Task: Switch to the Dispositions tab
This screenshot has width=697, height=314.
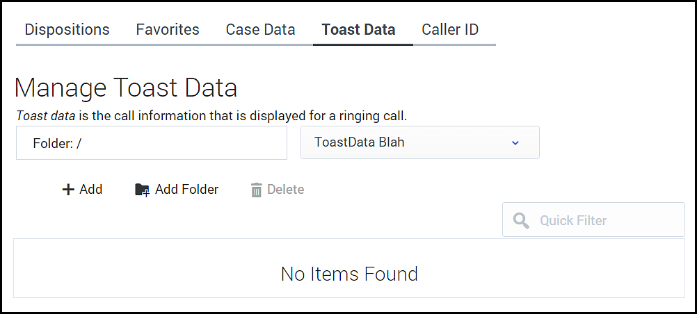Action: coord(67,30)
